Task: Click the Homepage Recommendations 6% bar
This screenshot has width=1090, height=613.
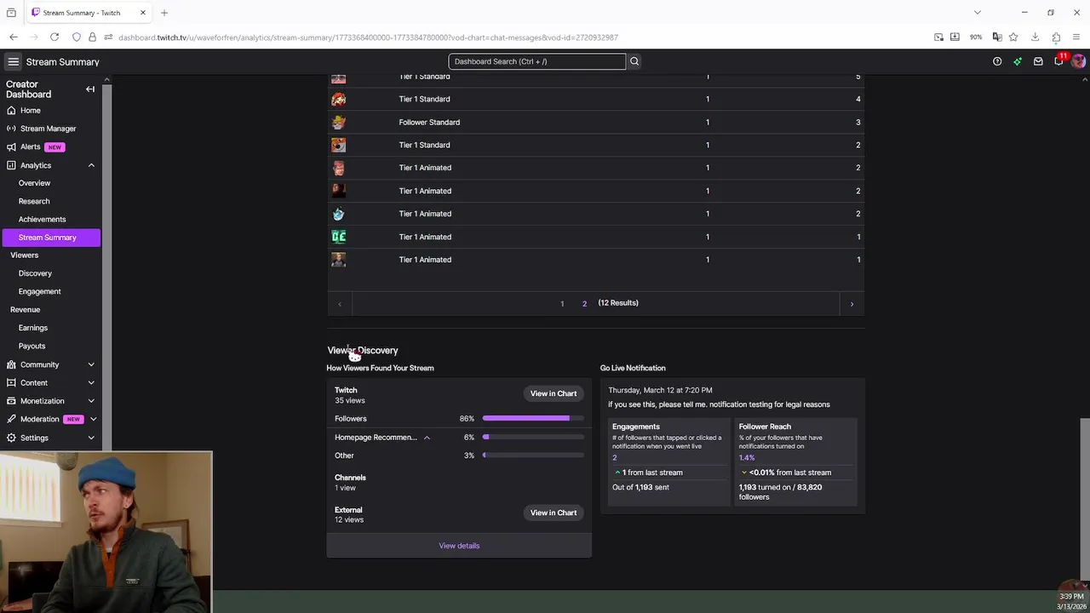Action: pyautogui.click(x=533, y=438)
